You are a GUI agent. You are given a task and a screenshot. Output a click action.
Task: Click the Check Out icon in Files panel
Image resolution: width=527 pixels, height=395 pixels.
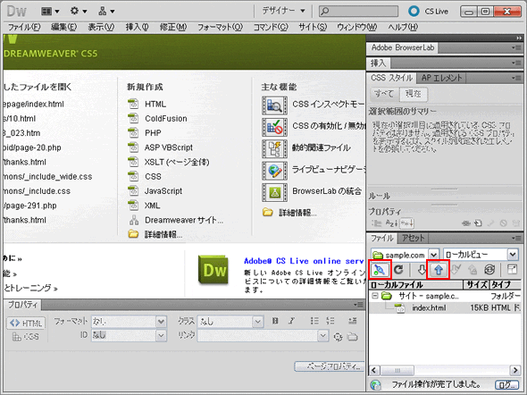point(456,270)
